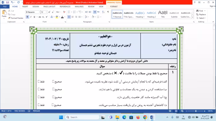The image size is (216, 121).
Task: Click the zoom slider handle
Action: click(x=196, y=111)
